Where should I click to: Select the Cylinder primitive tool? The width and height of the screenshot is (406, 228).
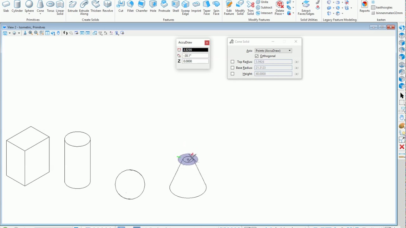pyautogui.click(x=17, y=6)
